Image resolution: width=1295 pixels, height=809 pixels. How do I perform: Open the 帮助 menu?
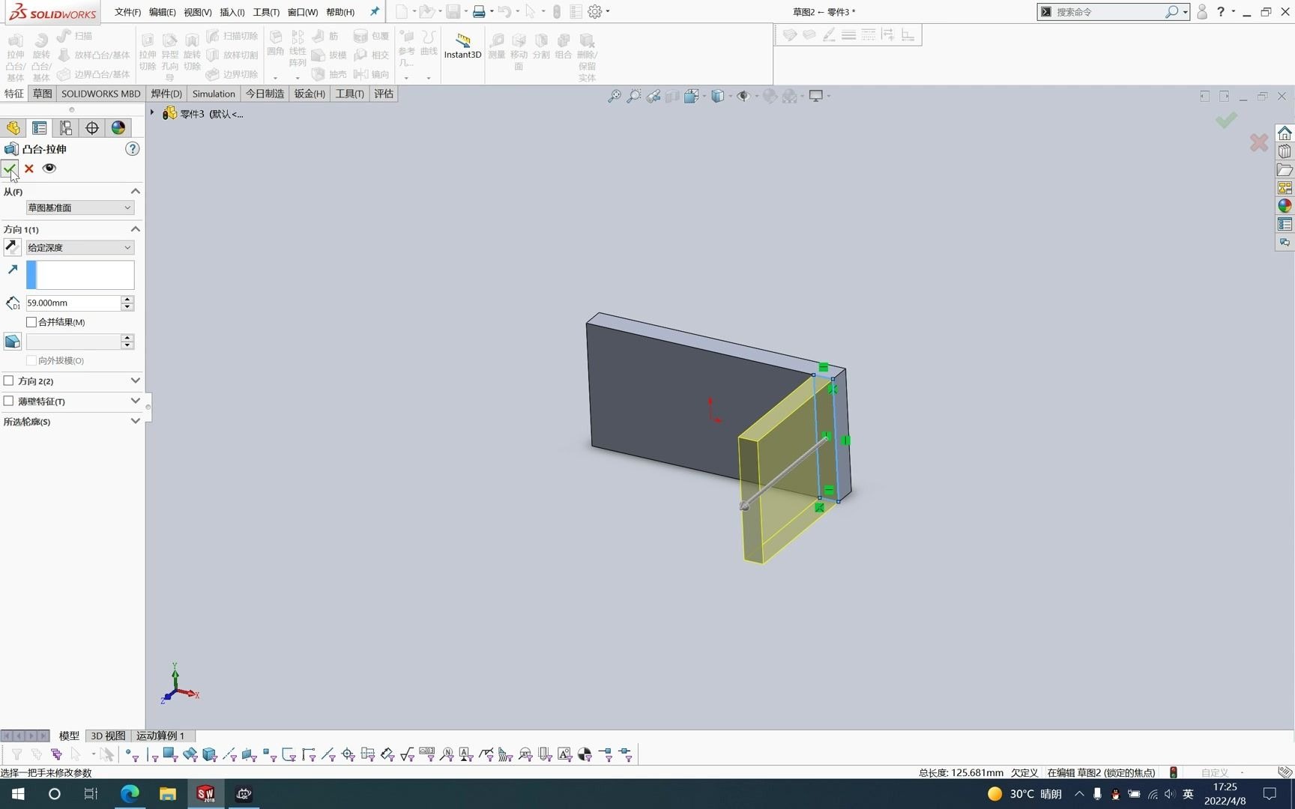pyautogui.click(x=340, y=12)
